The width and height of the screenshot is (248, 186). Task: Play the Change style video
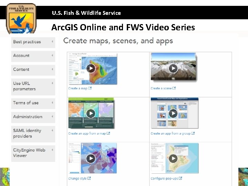[x=91, y=158]
